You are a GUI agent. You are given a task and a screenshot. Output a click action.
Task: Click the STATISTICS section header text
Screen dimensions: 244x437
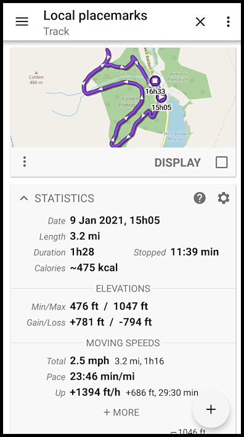point(65,198)
